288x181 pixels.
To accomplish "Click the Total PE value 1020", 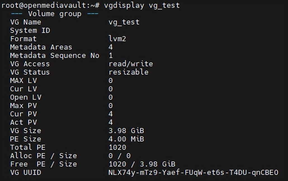I will 117,147.
